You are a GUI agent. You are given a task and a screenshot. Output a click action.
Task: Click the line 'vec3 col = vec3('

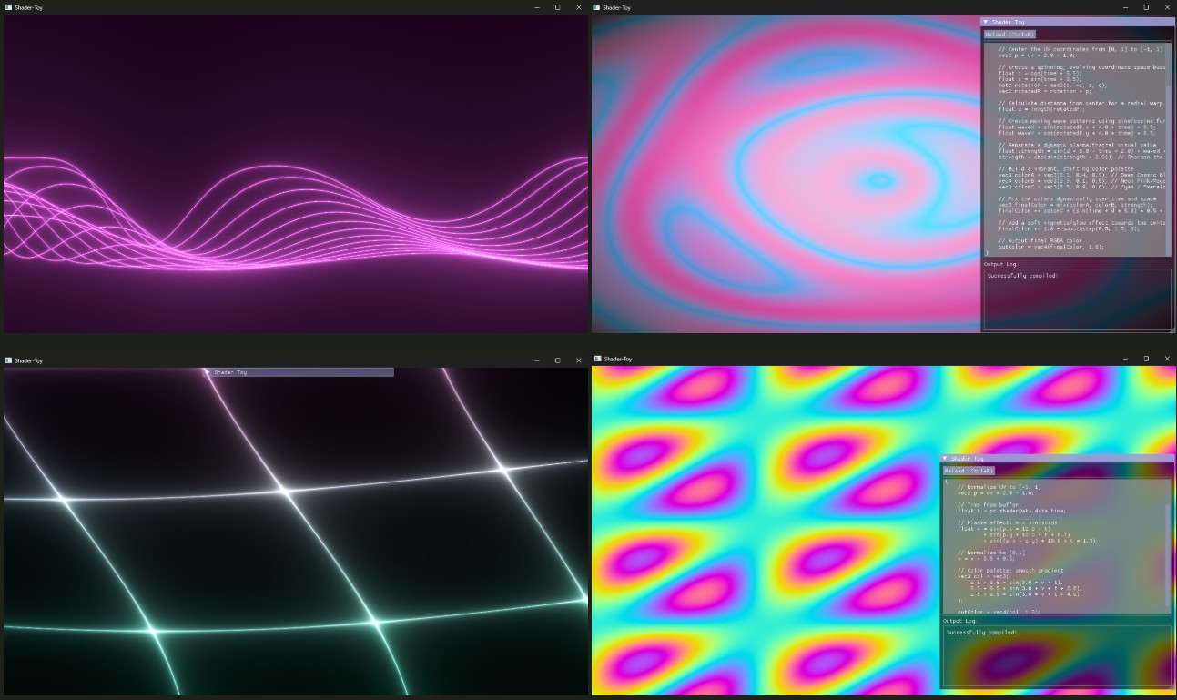pyautogui.click(x=983, y=576)
